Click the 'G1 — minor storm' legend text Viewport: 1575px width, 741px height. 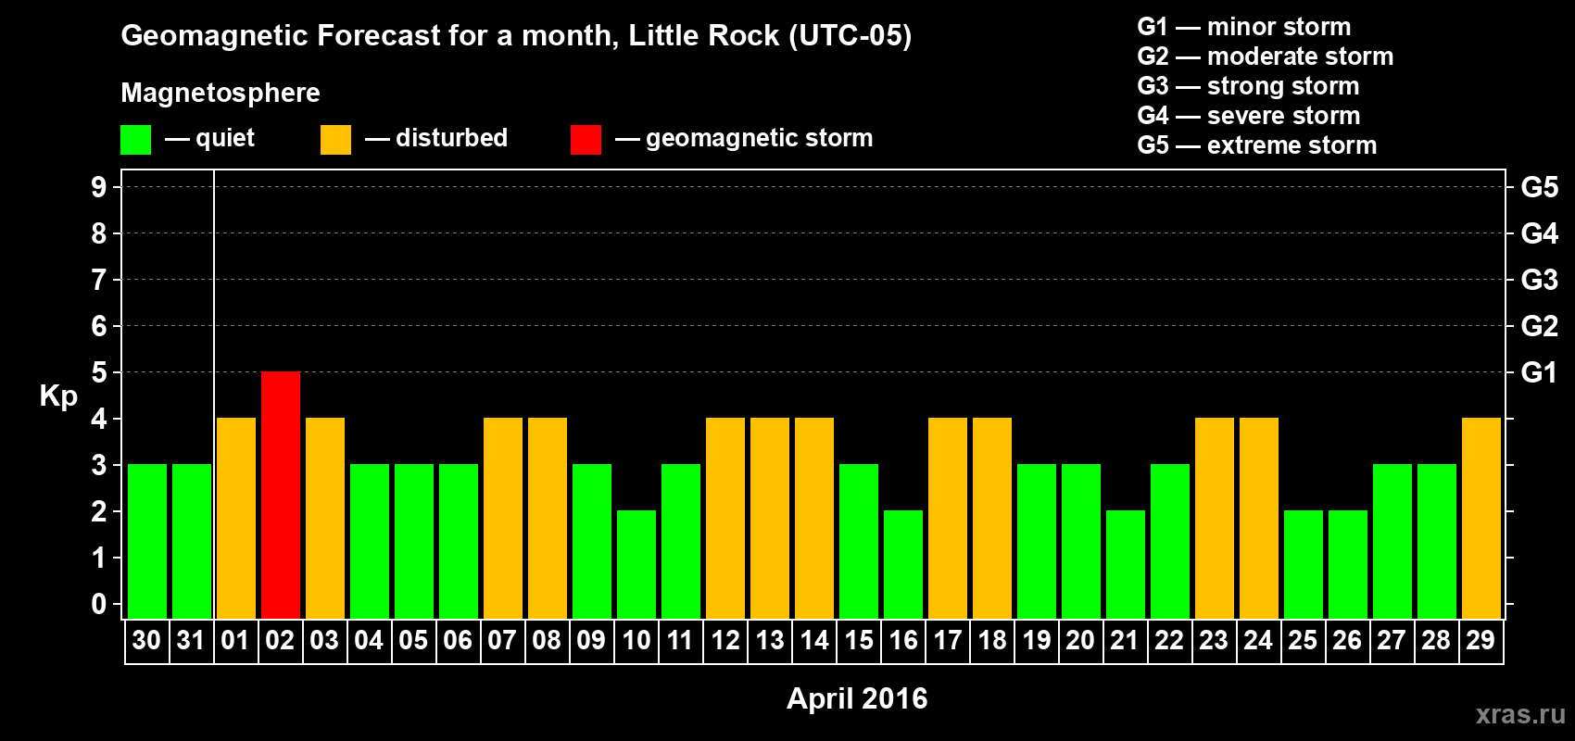point(1244,27)
